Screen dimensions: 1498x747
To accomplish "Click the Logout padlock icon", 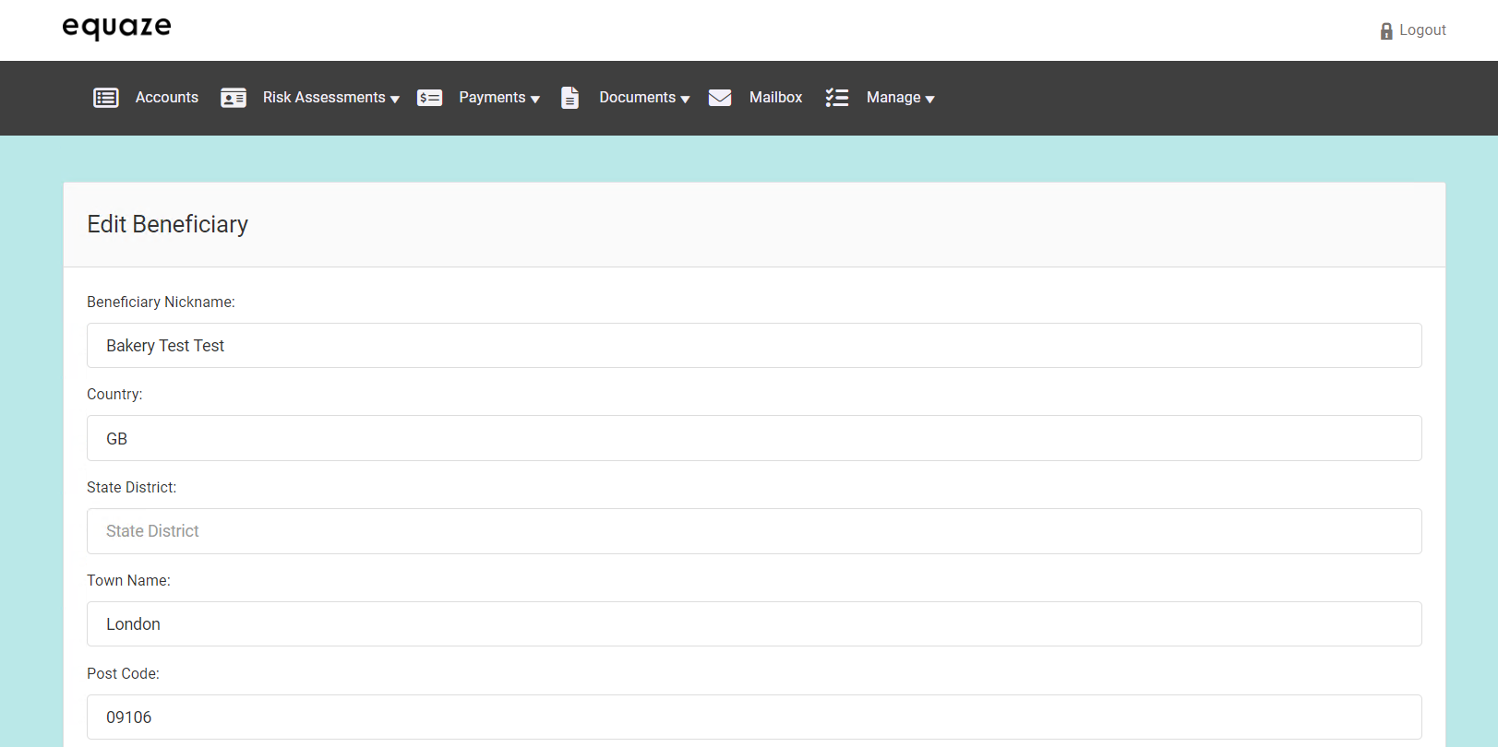I will 1385,31.
